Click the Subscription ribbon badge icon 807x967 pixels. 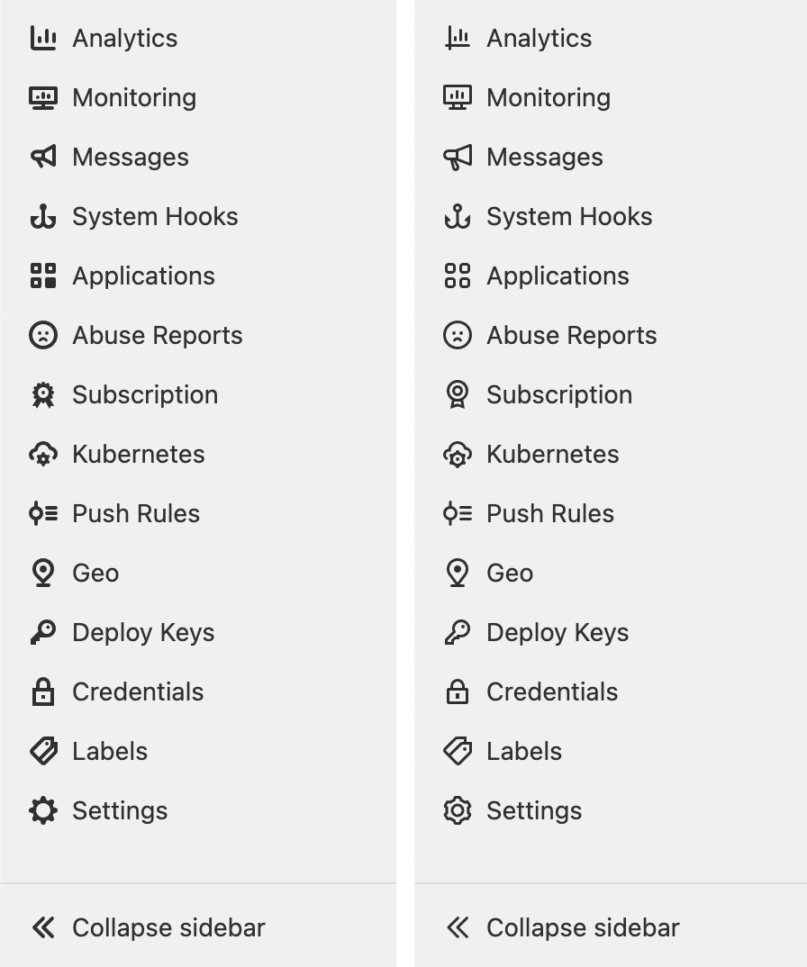pyautogui.click(x=43, y=394)
